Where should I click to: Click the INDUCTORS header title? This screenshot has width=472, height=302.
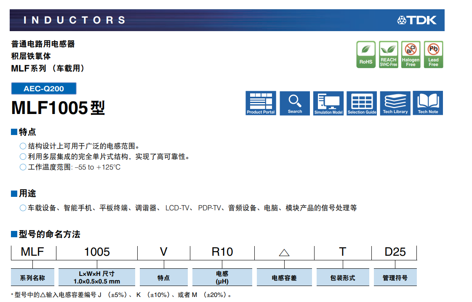point(75,20)
